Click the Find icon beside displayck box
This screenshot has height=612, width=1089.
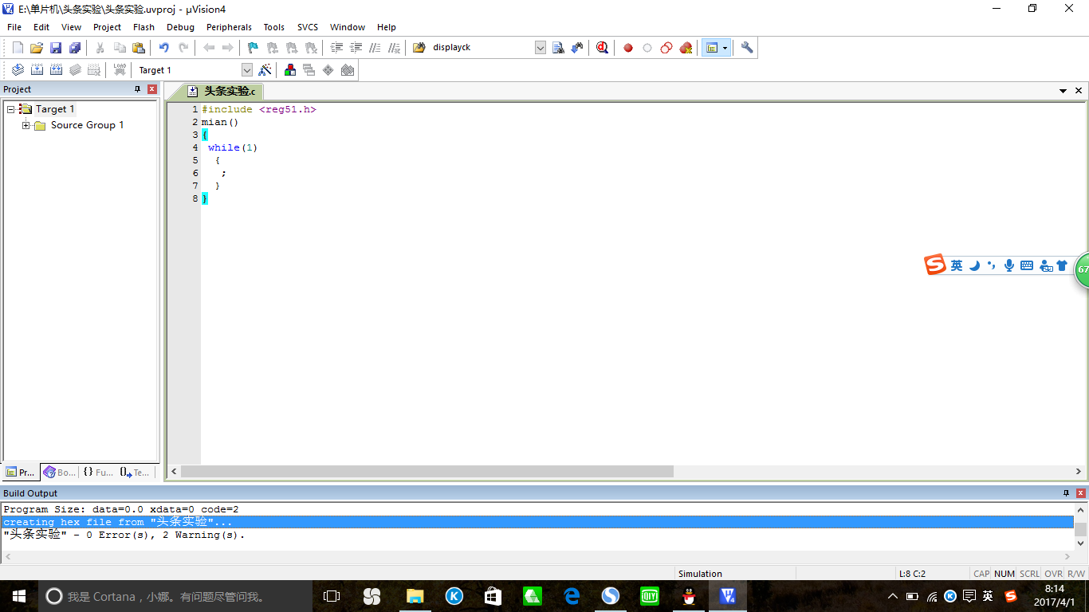558,48
